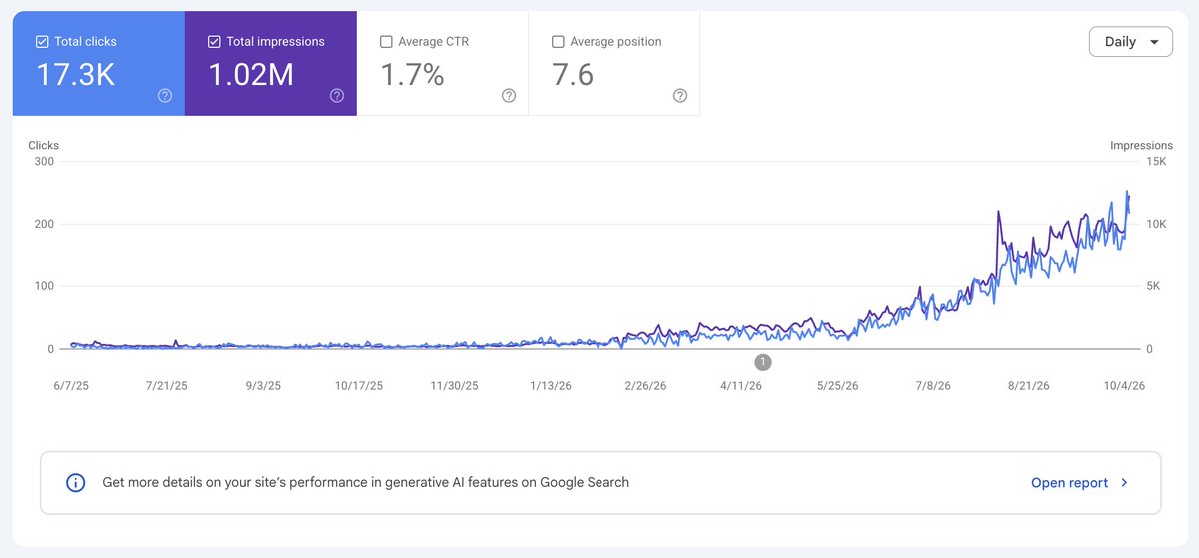The height and width of the screenshot is (558, 1199).
Task: Click the 6/7/25 date label on axis
Action: pyautogui.click(x=73, y=386)
